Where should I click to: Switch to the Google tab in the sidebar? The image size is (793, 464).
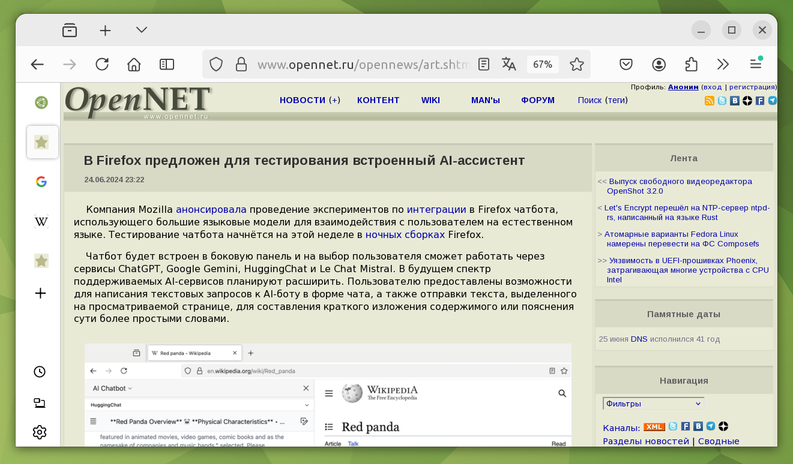click(41, 182)
